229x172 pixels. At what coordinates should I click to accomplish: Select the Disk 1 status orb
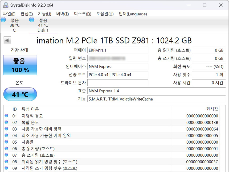(32, 20)
